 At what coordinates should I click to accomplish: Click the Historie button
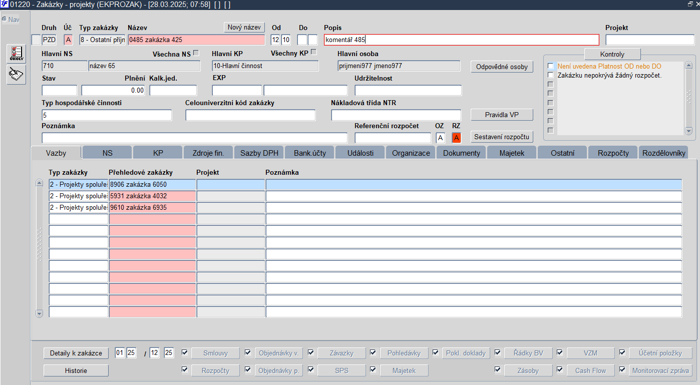point(76,370)
